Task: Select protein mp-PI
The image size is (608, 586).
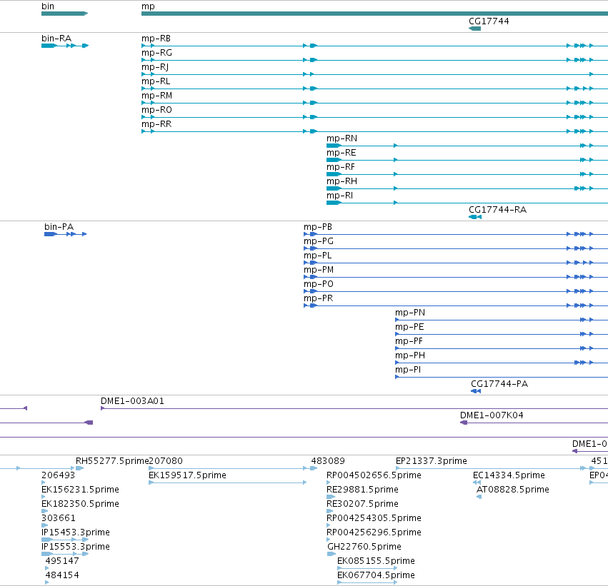Action: pyautogui.click(x=408, y=370)
